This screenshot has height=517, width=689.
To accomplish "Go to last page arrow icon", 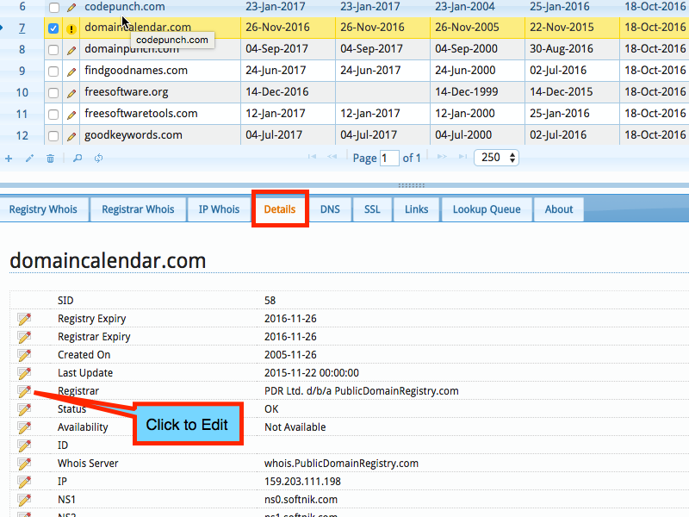I will (462, 157).
